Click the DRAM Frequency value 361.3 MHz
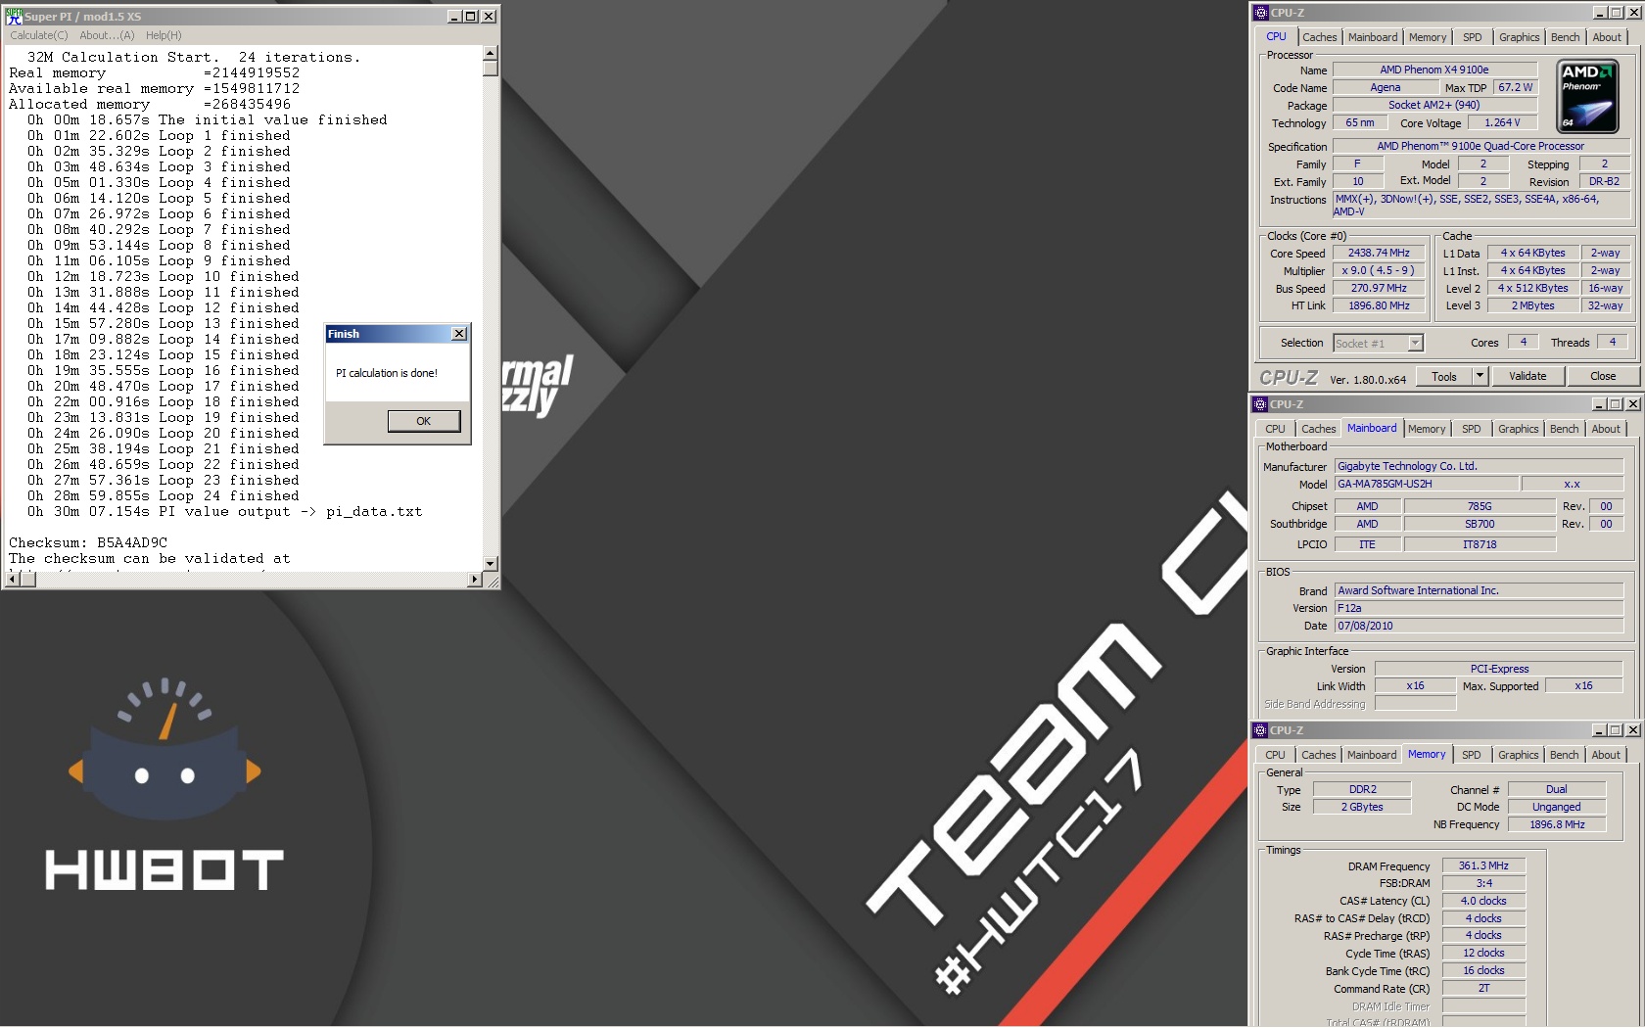The height and width of the screenshot is (1028, 1645). click(1483, 865)
